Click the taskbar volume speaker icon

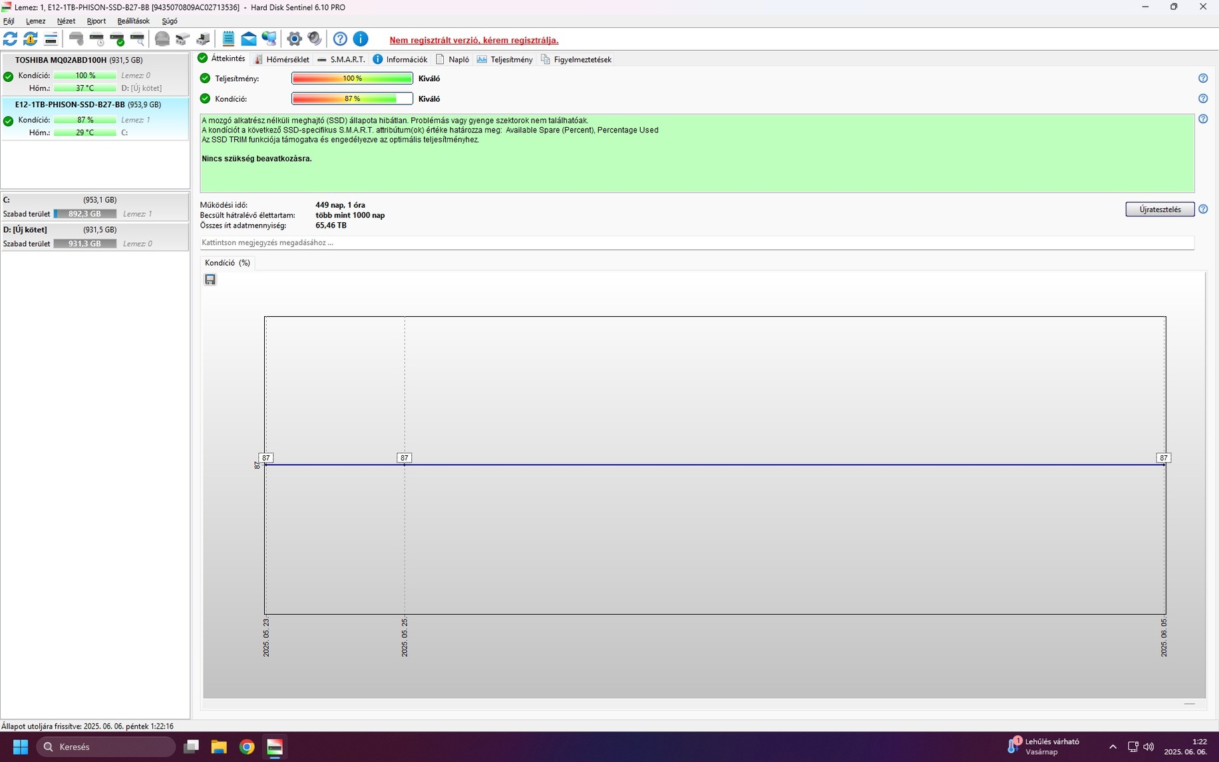click(1148, 747)
